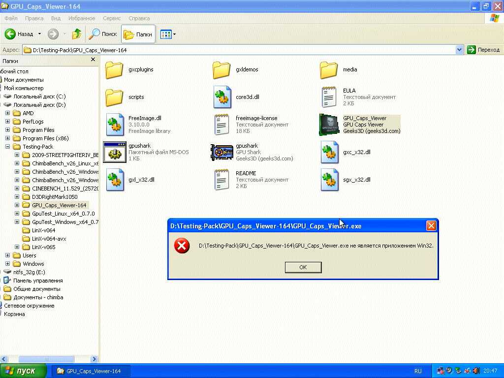Viewport: 504px width, 378px height.
Task: Open the Правка menu
Action: tap(34, 18)
